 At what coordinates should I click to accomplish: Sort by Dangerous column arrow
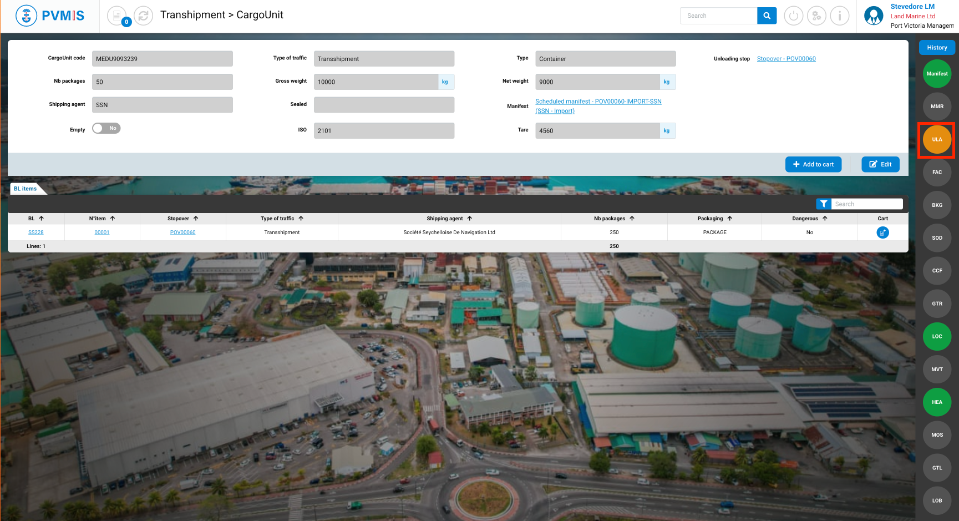tap(825, 219)
